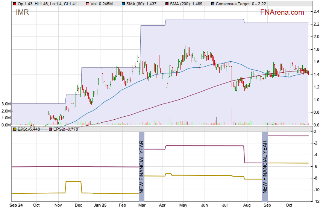Click the Jul date axis label
This screenshot has height=213, width=323.
(x=226, y=205)
